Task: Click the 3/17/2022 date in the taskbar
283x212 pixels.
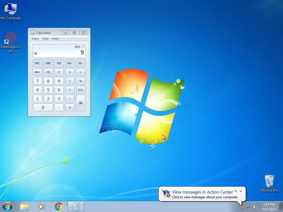Action: point(269,209)
